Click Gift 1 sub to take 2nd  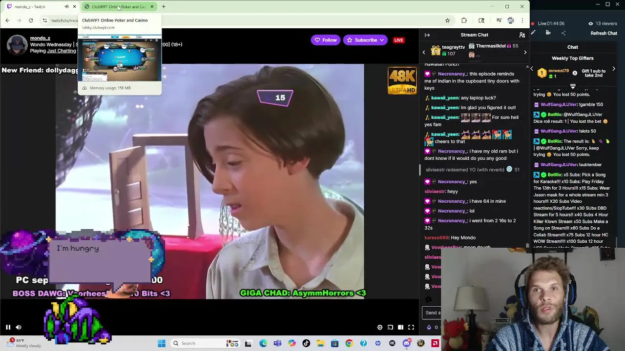593,73
